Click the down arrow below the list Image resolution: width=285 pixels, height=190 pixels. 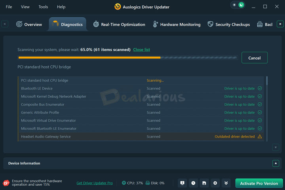coord(276,147)
